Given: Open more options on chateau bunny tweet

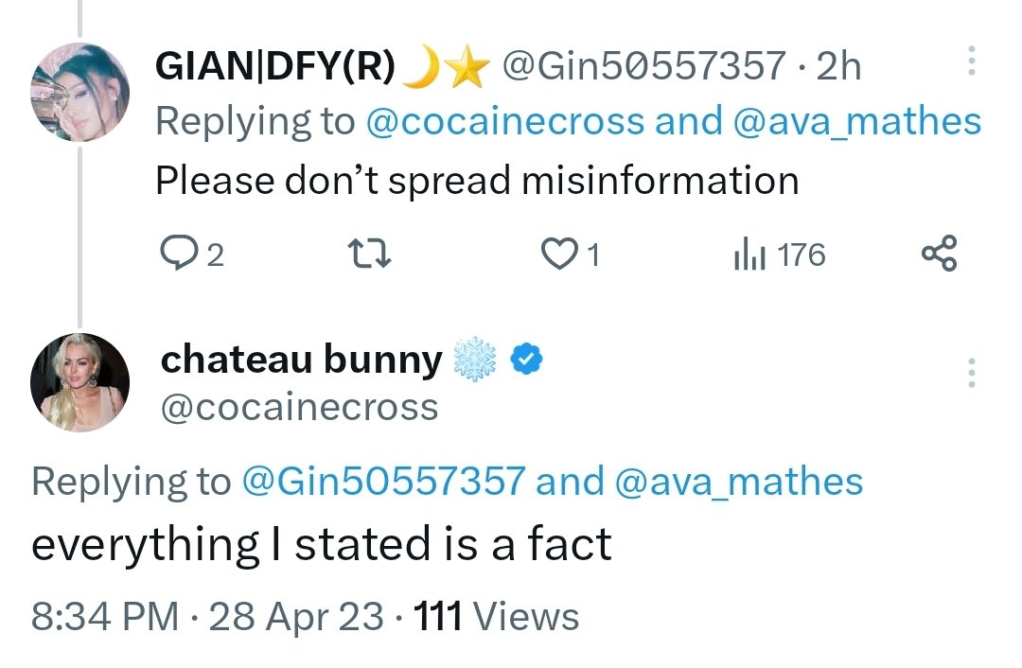Looking at the screenshot, I should [971, 373].
